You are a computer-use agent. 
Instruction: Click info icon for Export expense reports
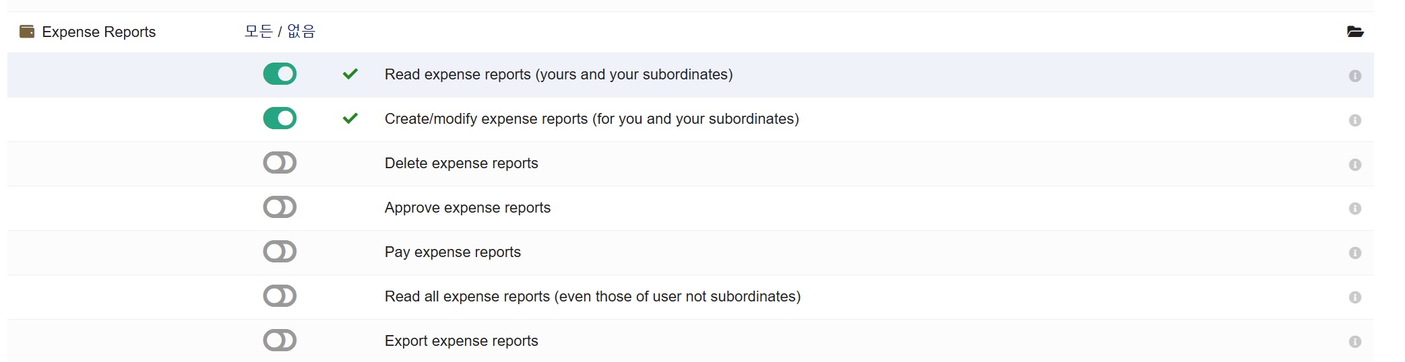pos(1354,342)
